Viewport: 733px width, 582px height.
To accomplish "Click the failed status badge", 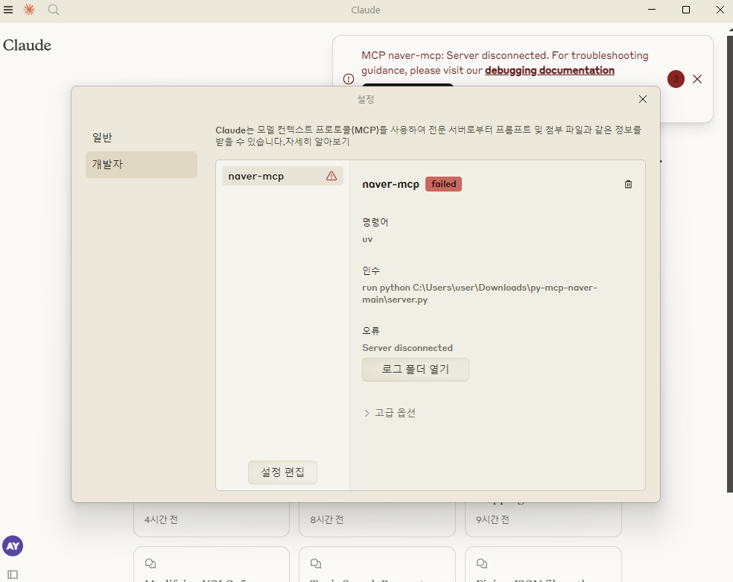I will pyautogui.click(x=443, y=184).
